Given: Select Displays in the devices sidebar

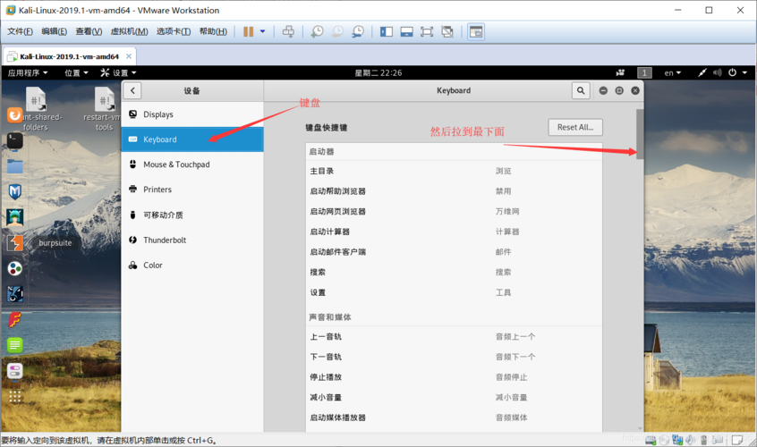Looking at the screenshot, I should tap(192, 114).
